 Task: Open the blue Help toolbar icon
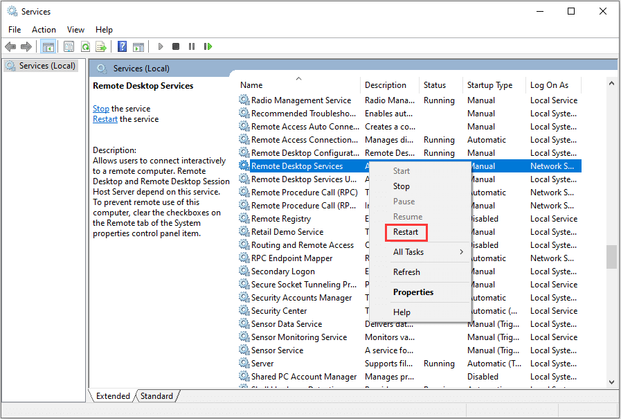pos(123,46)
